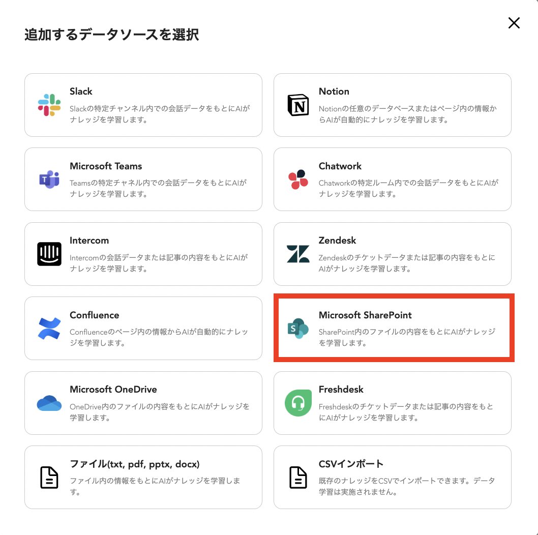Click the Notion logo icon
Viewport: 538px width, 535px height.
tap(298, 105)
